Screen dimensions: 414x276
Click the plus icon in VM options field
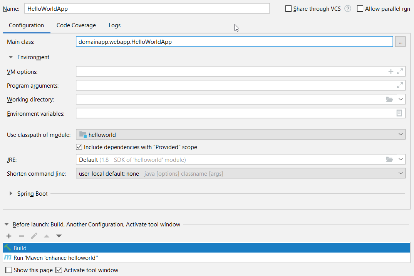click(391, 71)
